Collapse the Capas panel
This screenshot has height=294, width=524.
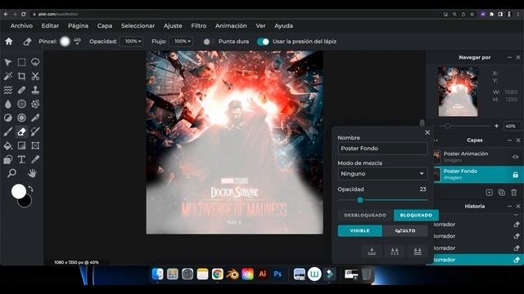pos(509,140)
